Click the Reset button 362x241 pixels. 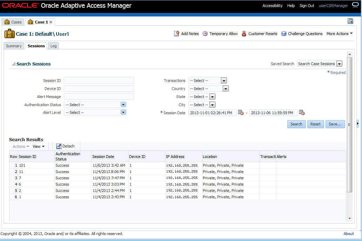click(x=315, y=124)
